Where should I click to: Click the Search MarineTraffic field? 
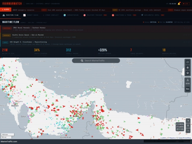(x=96, y=60)
